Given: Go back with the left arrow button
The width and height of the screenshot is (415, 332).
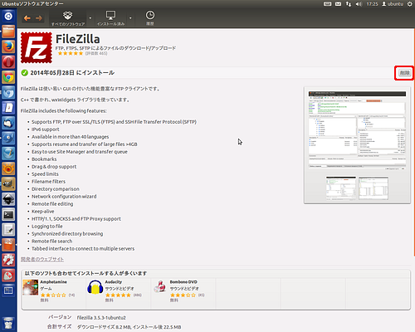Looking at the screenshot, I should [27, 18].
